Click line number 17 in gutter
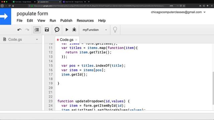 pos(50,74)
